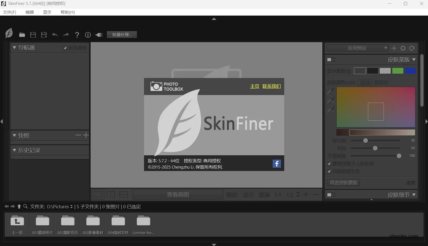Screen dimensions: 428x246
Task: Collapse the 导航器 panel
Action: (x=14, y=47)
